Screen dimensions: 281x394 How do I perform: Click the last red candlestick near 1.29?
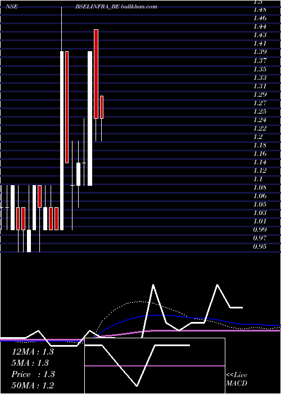tap(102, 107)
